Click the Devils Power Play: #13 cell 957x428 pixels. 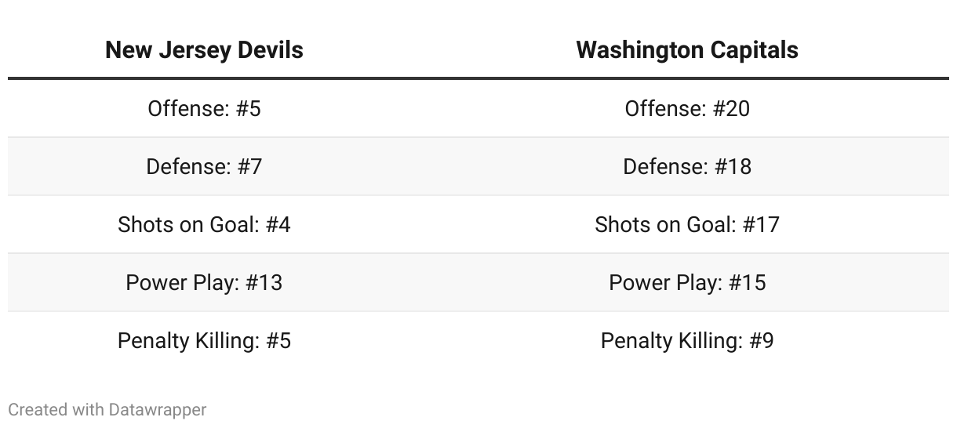click(x=204, y=282)
